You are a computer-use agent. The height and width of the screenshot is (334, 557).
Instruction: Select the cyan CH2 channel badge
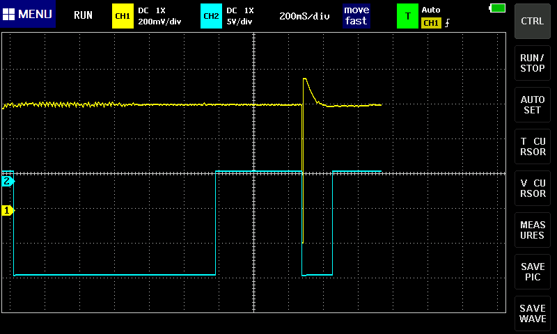click(211, 15)
